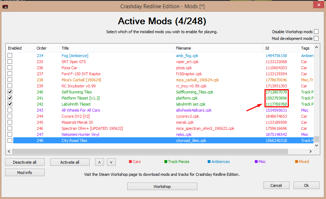Select the Self Running Tiles title
This screenshot has height=199, width=326.
point(76,92)
